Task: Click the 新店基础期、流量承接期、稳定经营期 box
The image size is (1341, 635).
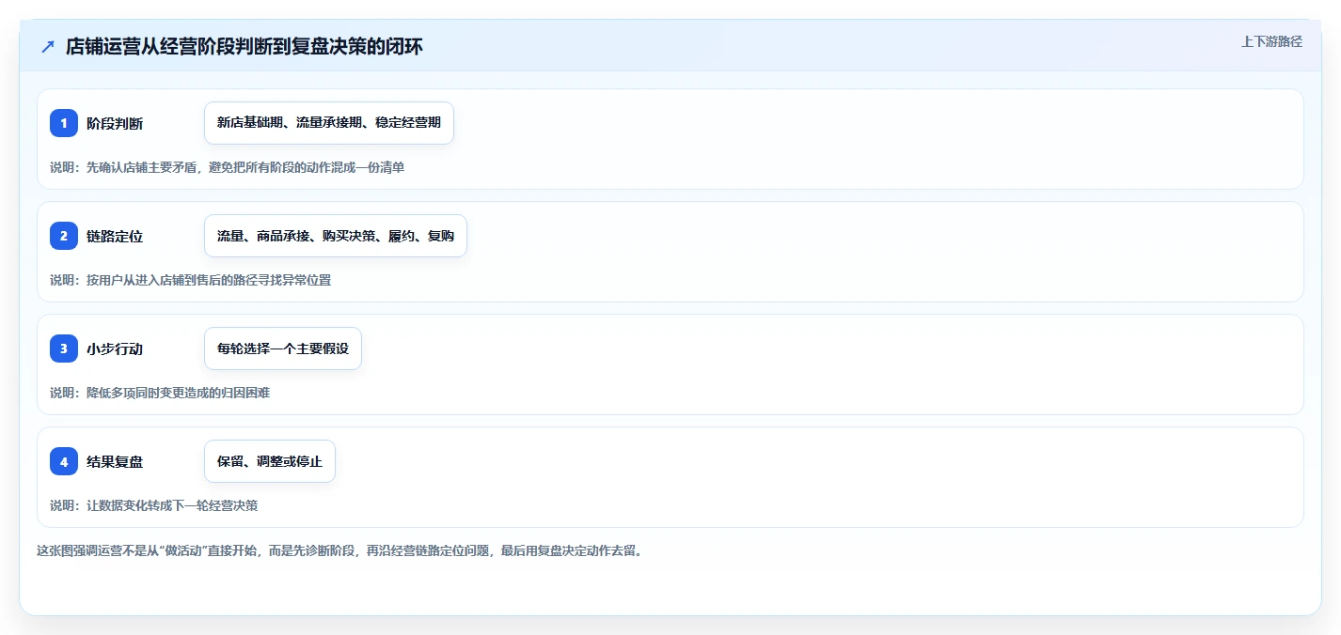Action: pyautogui.click(x=329, y=123)
